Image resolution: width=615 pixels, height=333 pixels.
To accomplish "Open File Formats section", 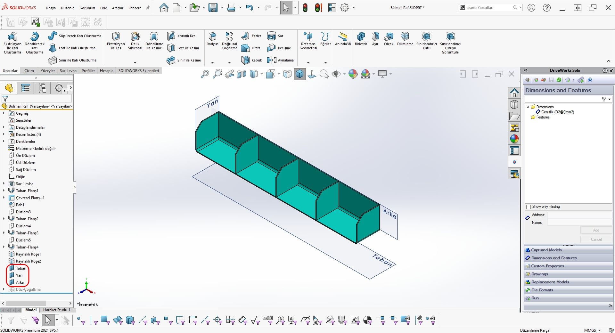I will [569, 290].
